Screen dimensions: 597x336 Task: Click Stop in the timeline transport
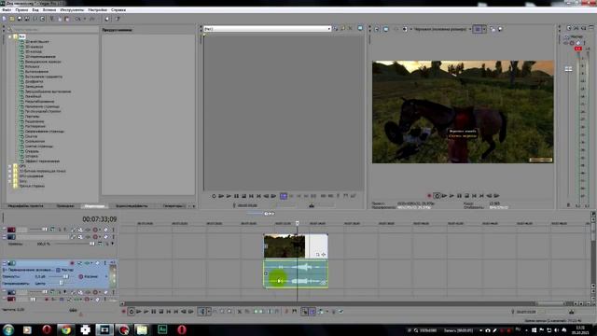coord(161,312)
